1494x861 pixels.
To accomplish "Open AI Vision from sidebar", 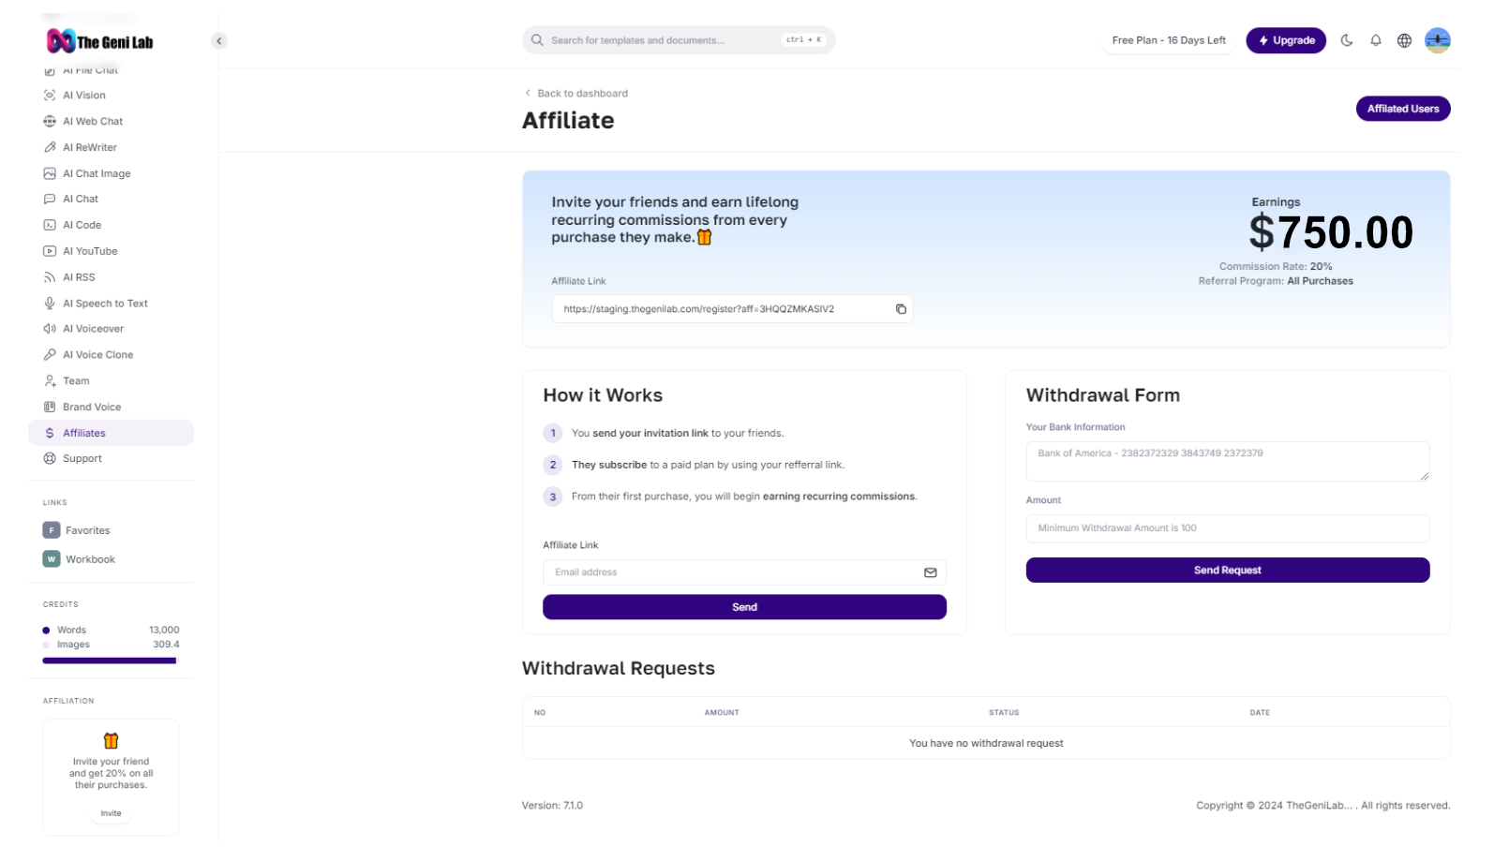I will coord(83,96).
